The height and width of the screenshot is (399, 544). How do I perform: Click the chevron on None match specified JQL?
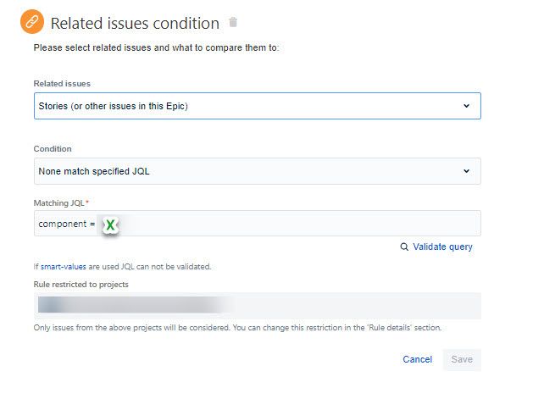coord(466,171)
